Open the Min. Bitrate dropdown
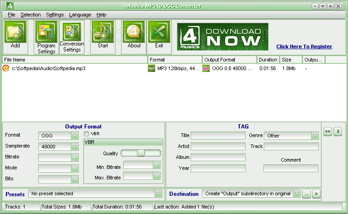The width and height of the screenshot is (348, 214). click(x=156, y=165)
